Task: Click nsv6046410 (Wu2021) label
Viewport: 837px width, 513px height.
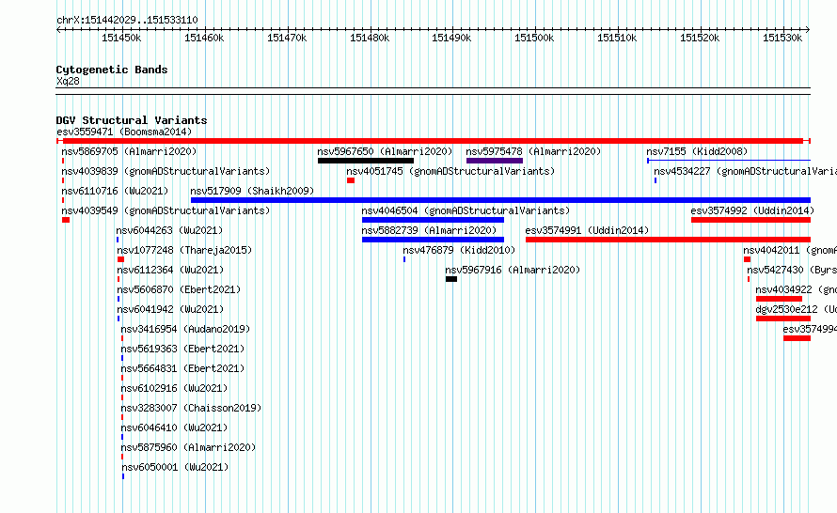Action: click(x=174, y=427)
